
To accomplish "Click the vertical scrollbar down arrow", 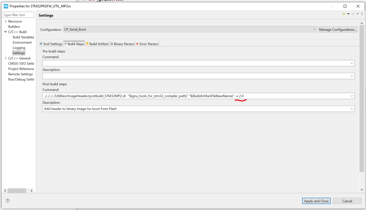I will [x=362, y=190].
